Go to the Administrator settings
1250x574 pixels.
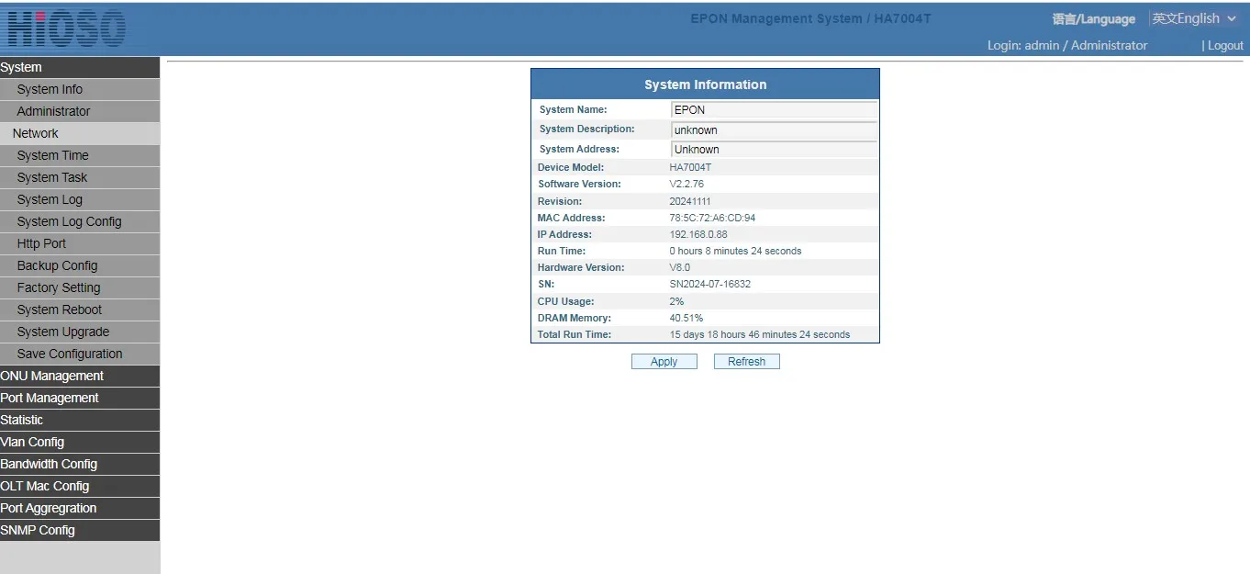(x=53, y=111)
